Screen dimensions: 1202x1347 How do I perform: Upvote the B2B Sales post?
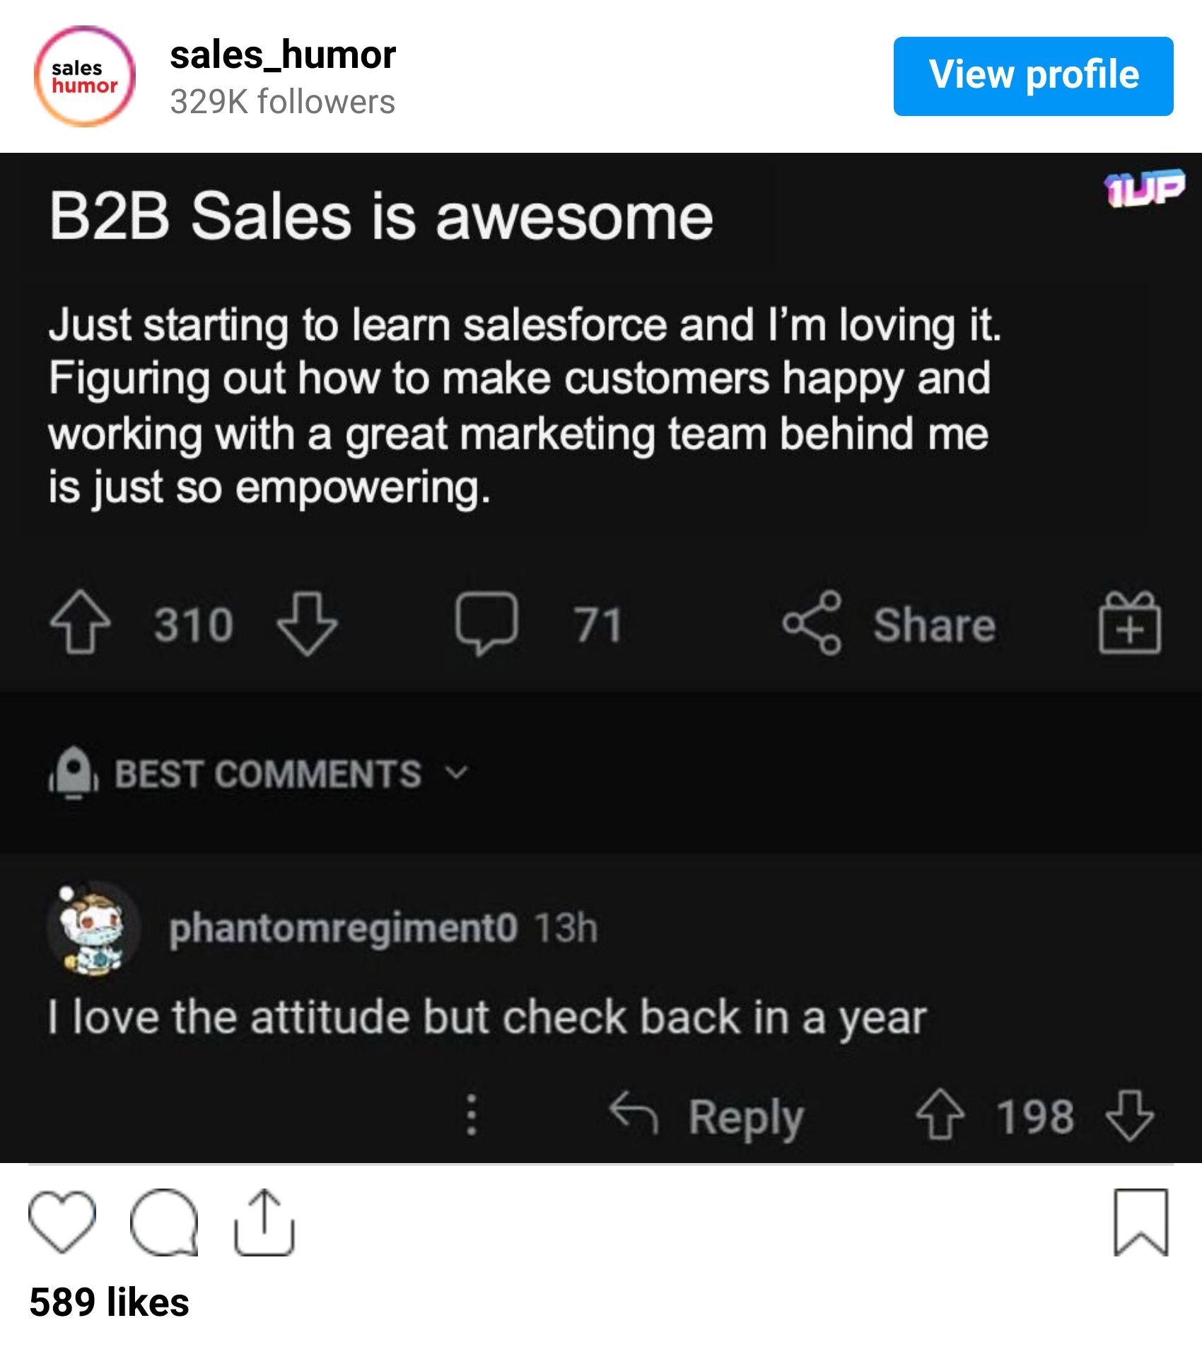81,623
